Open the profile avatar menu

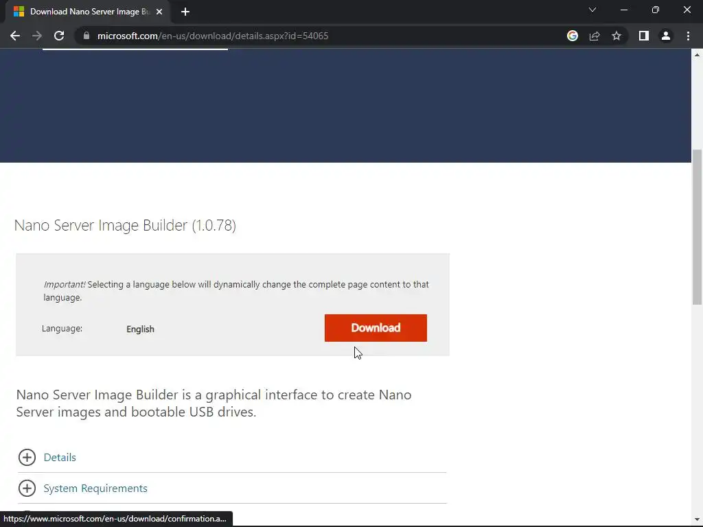666,36
